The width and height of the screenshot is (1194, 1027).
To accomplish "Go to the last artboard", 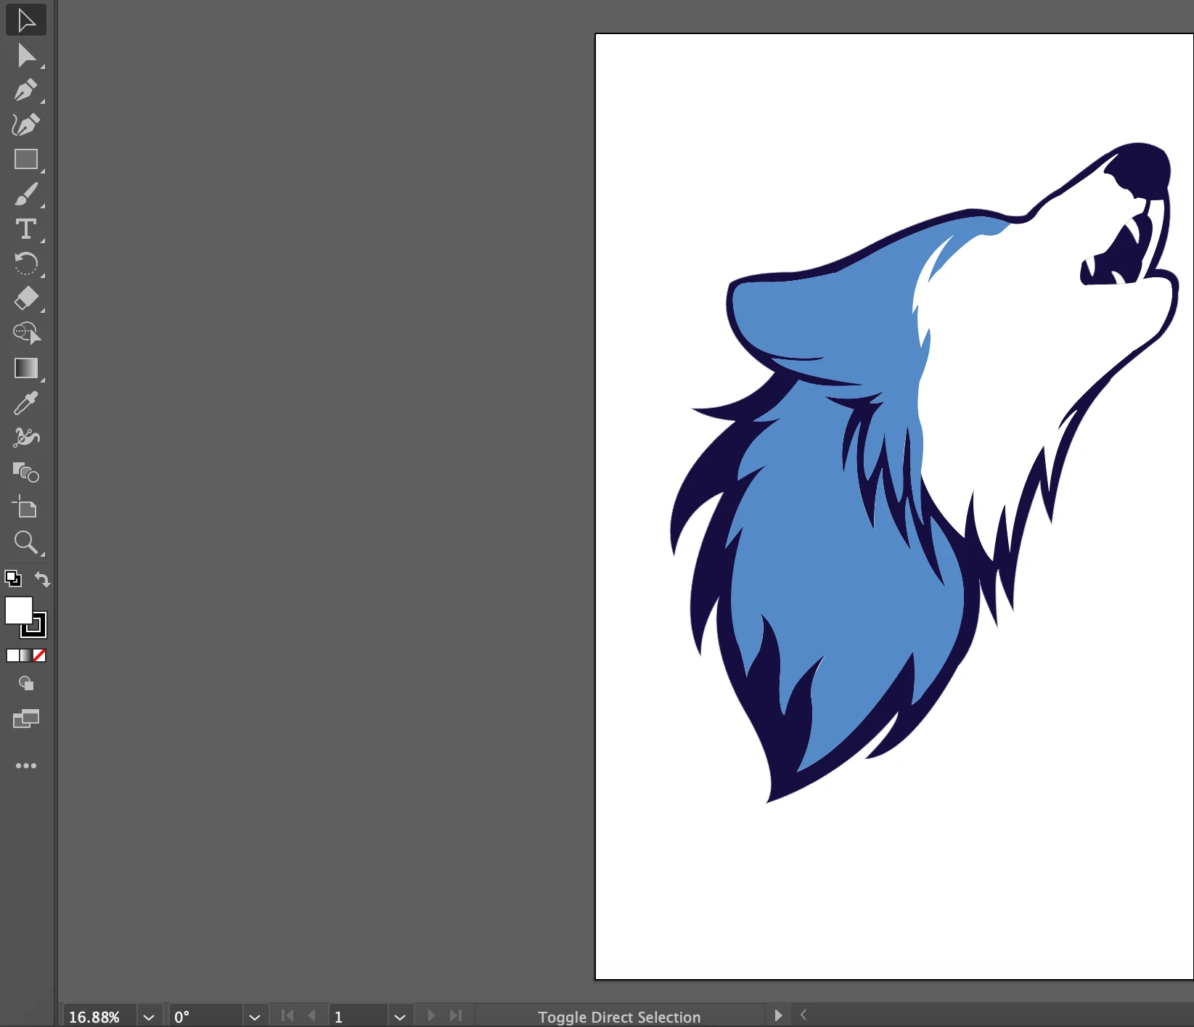I will point(456,1015).
